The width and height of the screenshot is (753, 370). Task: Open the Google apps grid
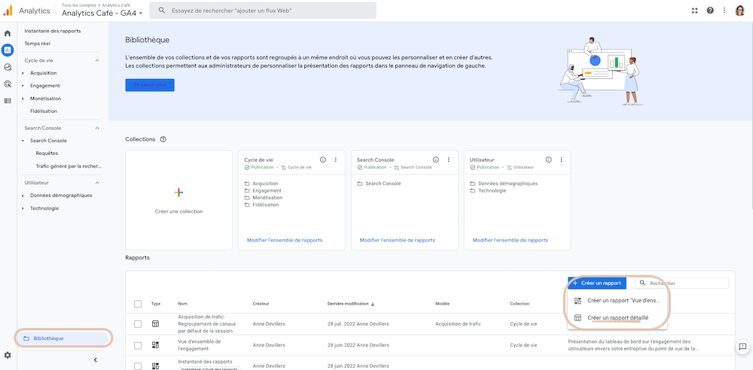694,11
